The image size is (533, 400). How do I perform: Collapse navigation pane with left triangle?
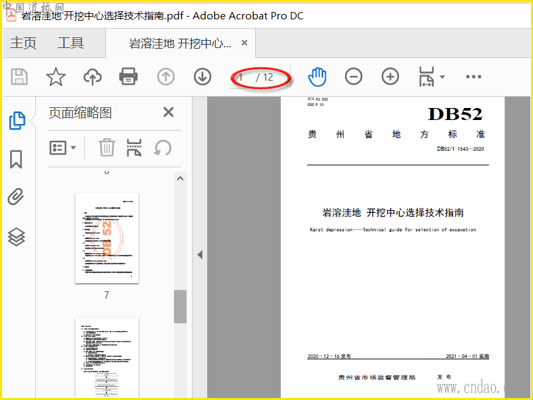(x=200, y=255)
